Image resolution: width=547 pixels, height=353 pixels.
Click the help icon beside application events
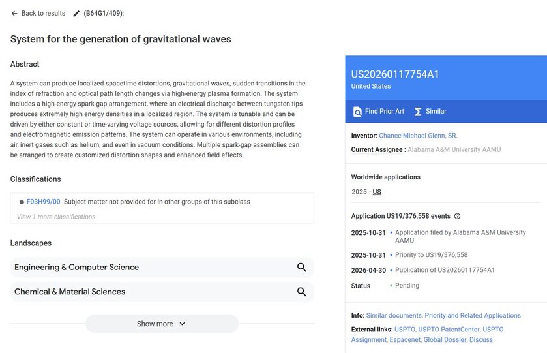click(457, 216)
